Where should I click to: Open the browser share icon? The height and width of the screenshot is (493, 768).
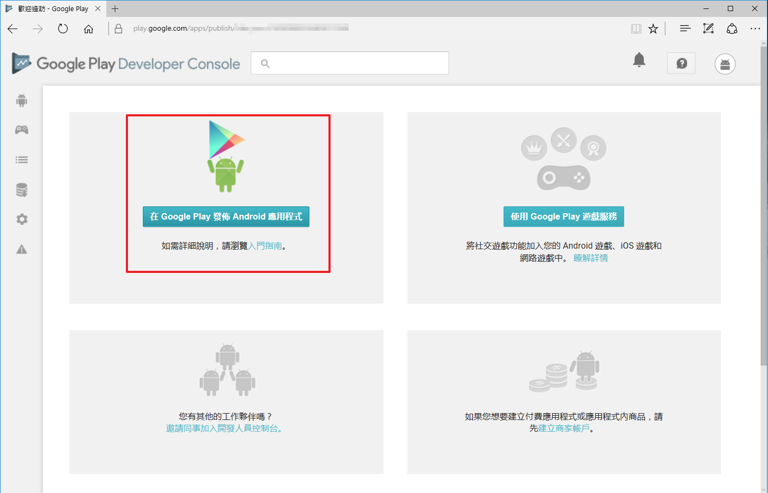tap(732, 29)
